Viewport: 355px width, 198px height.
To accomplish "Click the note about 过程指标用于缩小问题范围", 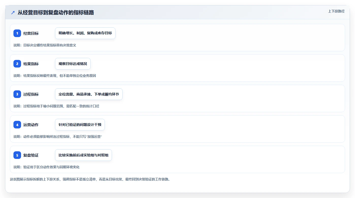I will coord(56,106).
